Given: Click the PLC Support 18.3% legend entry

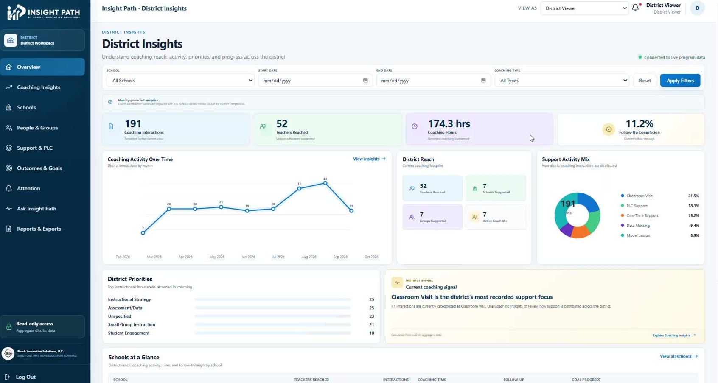Looking at the screenshot, I should (x=660, y=206).
